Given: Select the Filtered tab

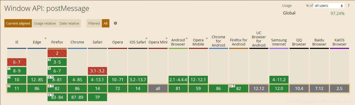Looking at the screenshot, I should pyautogui.click(x=94, y=23).
